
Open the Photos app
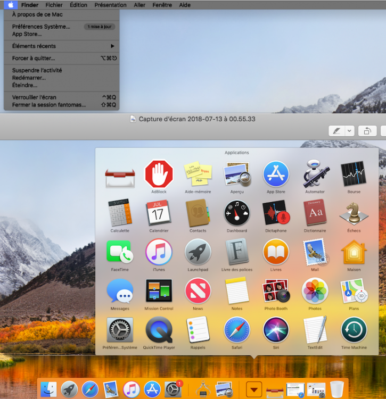pyautogui.click(x=315, y=291)
